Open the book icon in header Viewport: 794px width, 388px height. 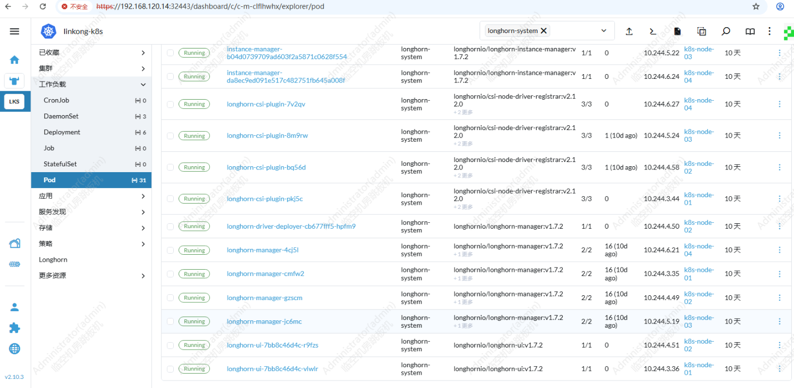pyautogui.click(x=750, y=31)
